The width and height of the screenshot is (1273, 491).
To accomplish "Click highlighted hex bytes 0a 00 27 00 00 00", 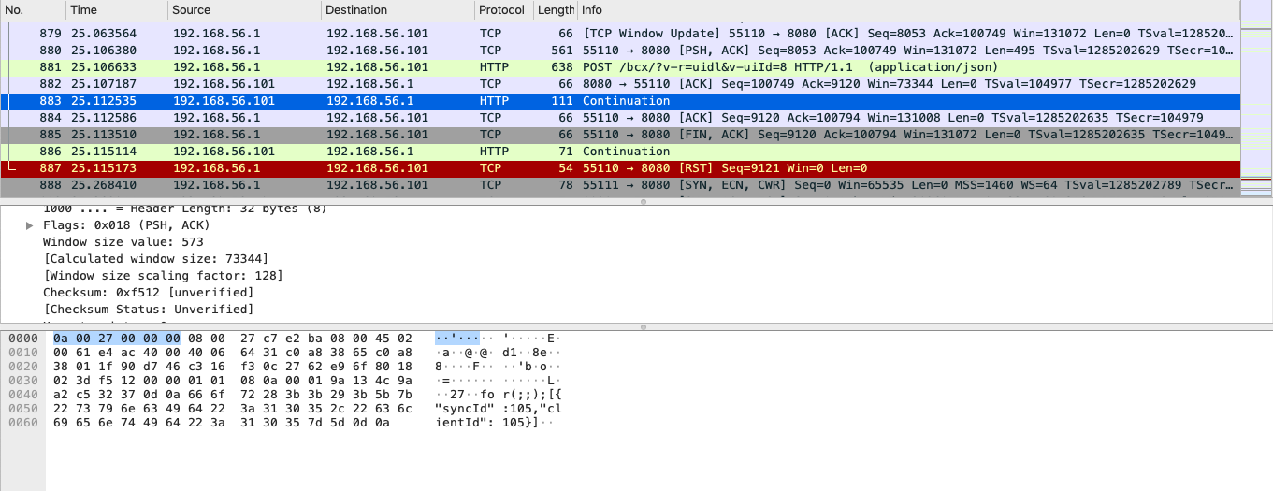I will (x=117, y=338).
